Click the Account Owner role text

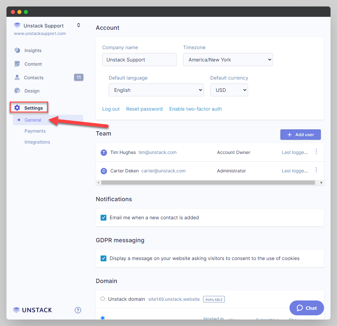(x=234, y=152)
